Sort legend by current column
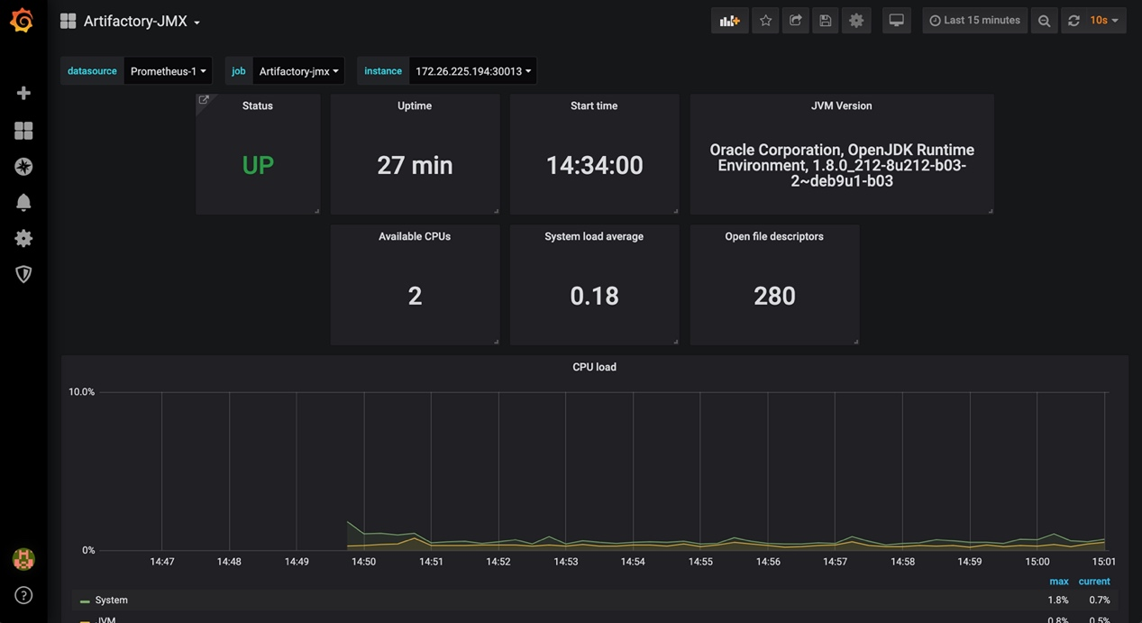This screenshot has height=623, width=1142. (1094, 582)
